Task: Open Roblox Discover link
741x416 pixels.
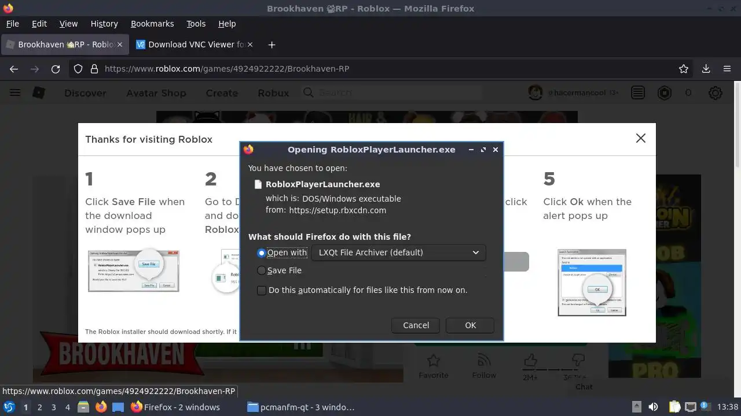Action: [85, 93]
